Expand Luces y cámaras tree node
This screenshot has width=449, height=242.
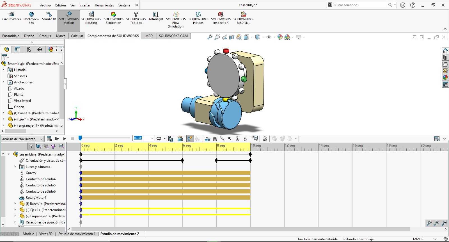tap(15, 166)
